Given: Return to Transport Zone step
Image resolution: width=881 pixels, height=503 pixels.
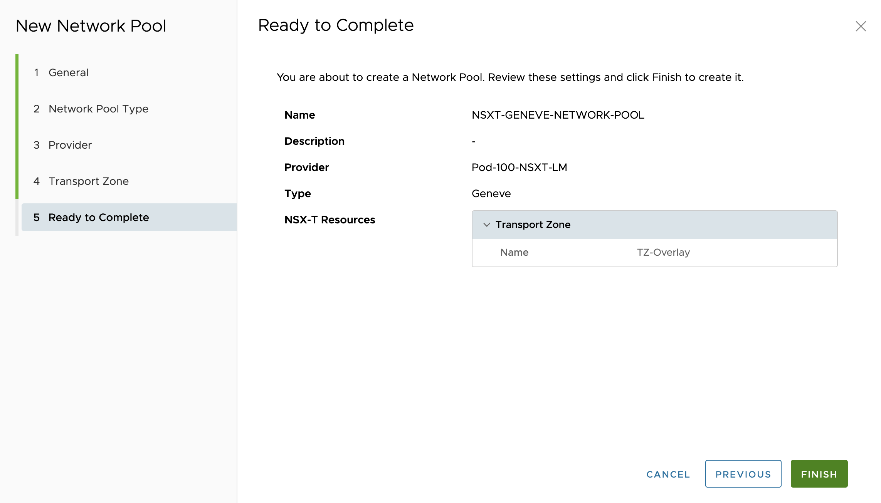Looking at the screenshot, I should pos(88,181).
